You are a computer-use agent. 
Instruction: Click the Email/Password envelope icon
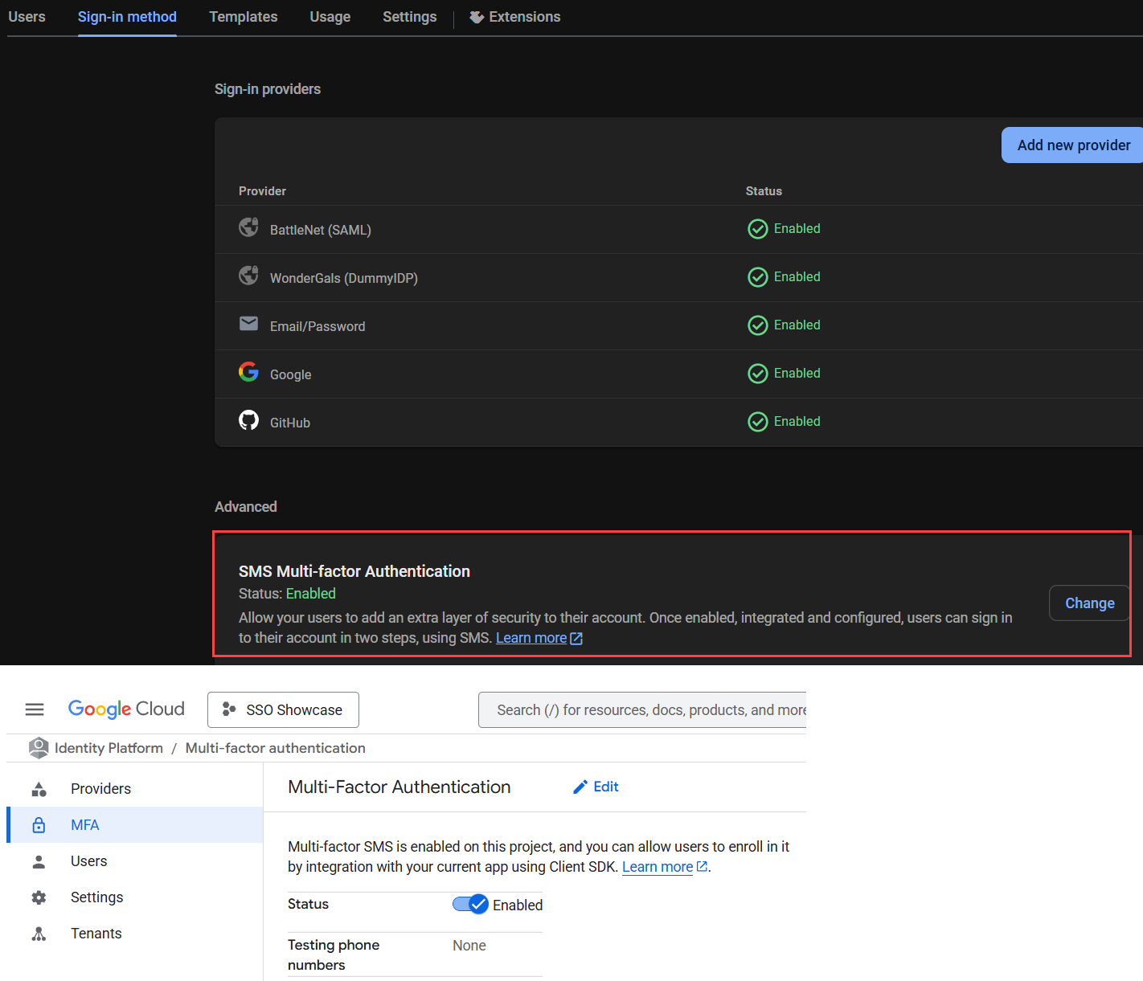coord(248,324)
